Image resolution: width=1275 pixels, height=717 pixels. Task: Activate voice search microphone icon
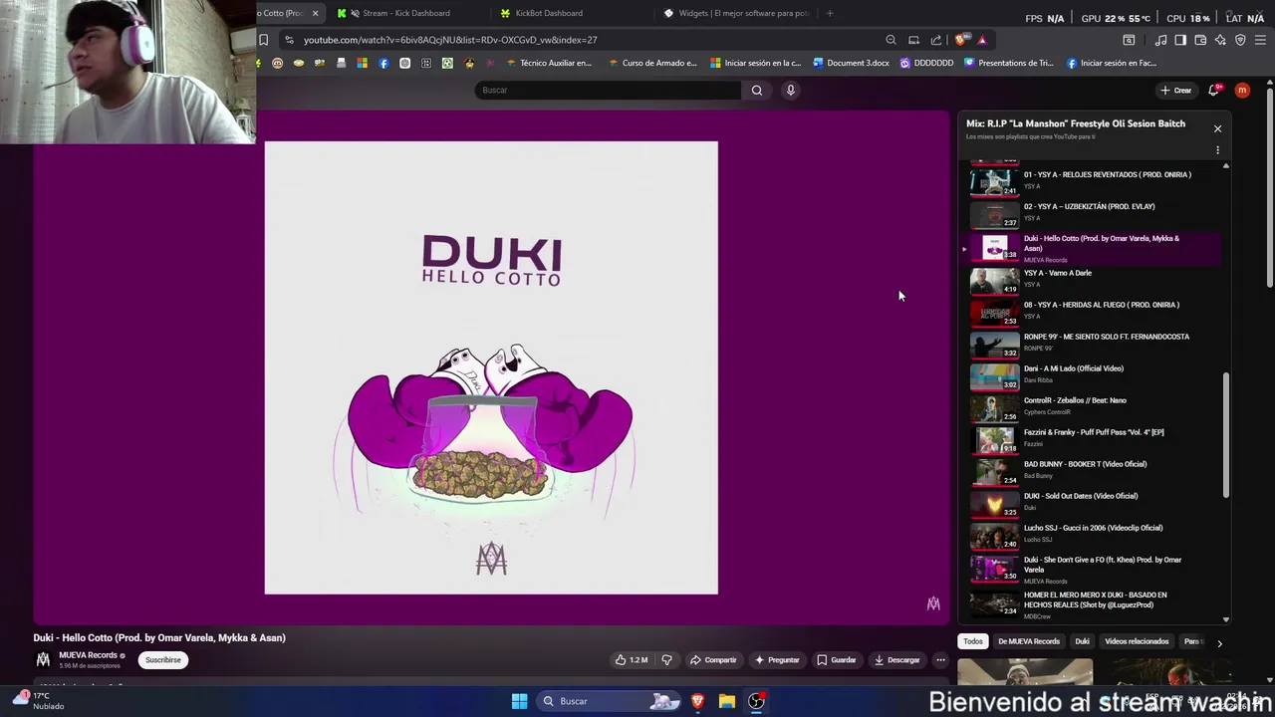(x=791, y=91)
